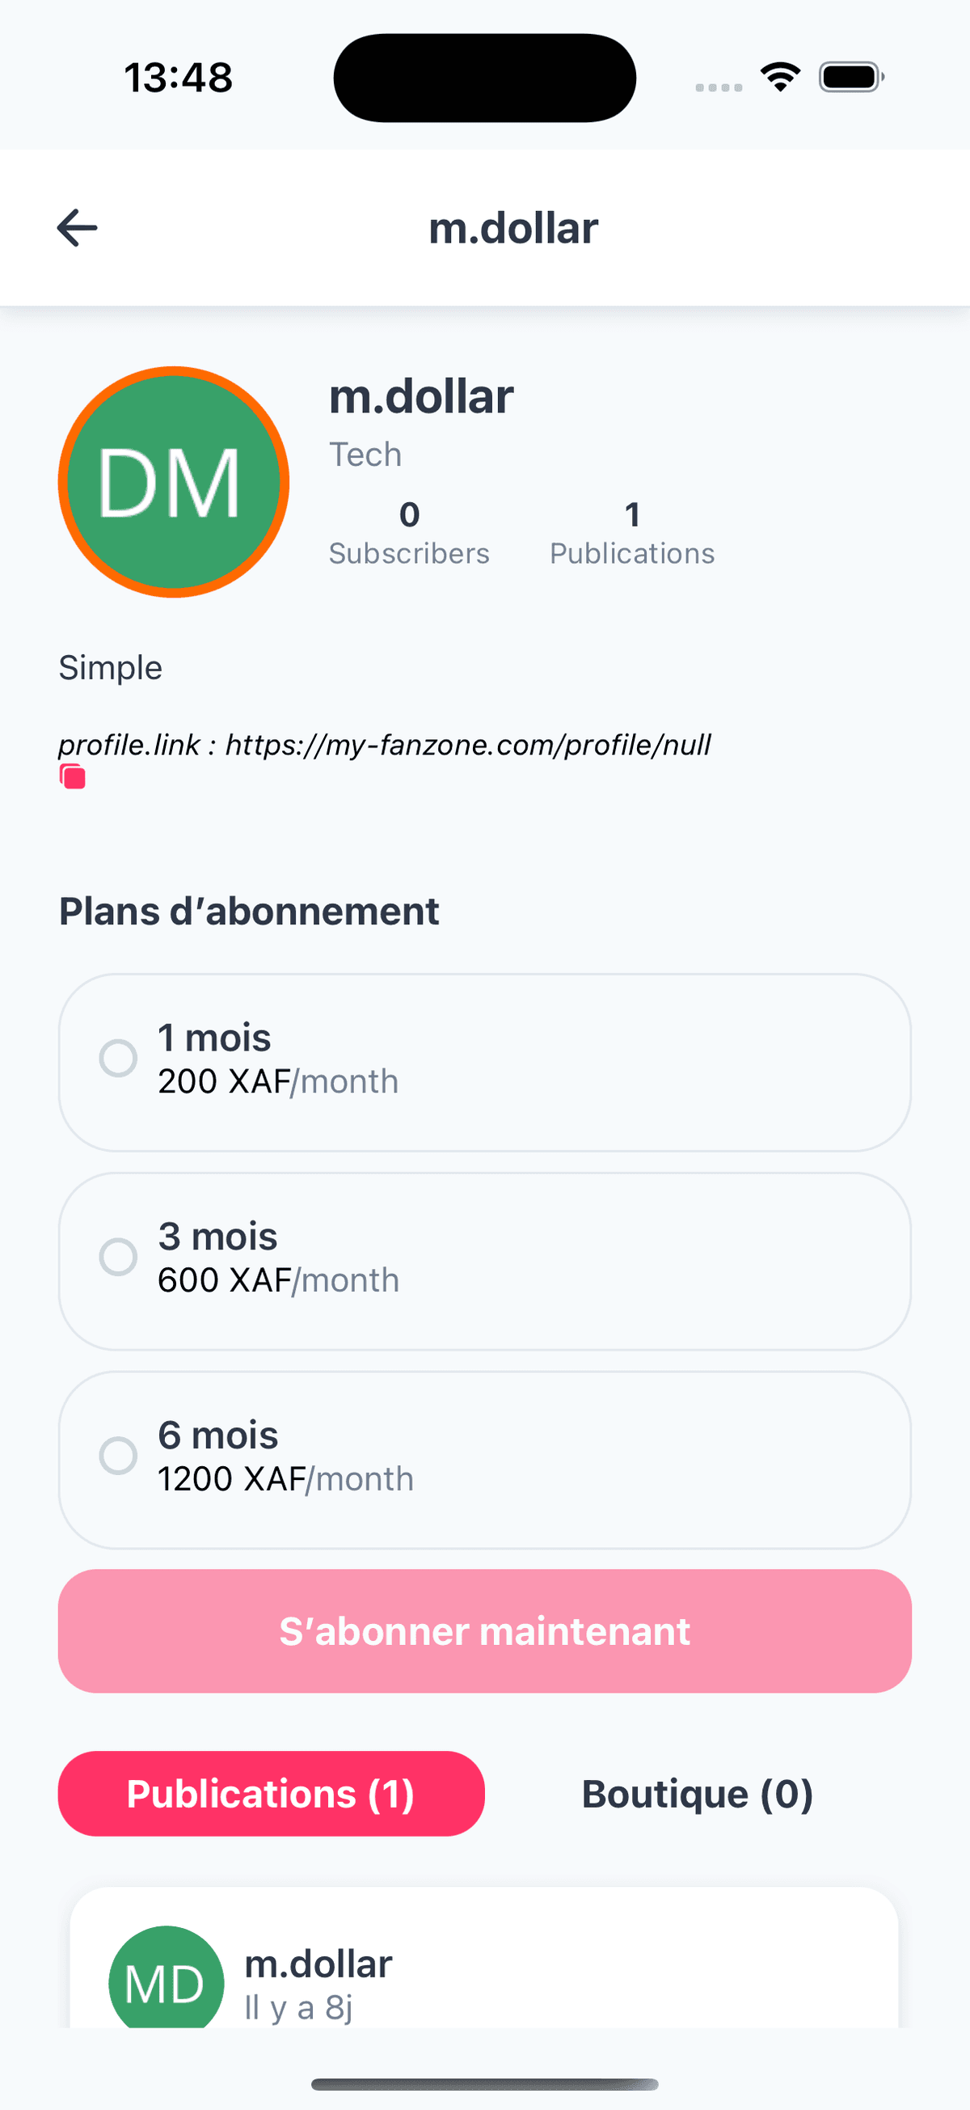
Task: Tap the 1 Publications counter
Action: click(x=632, y=533)
